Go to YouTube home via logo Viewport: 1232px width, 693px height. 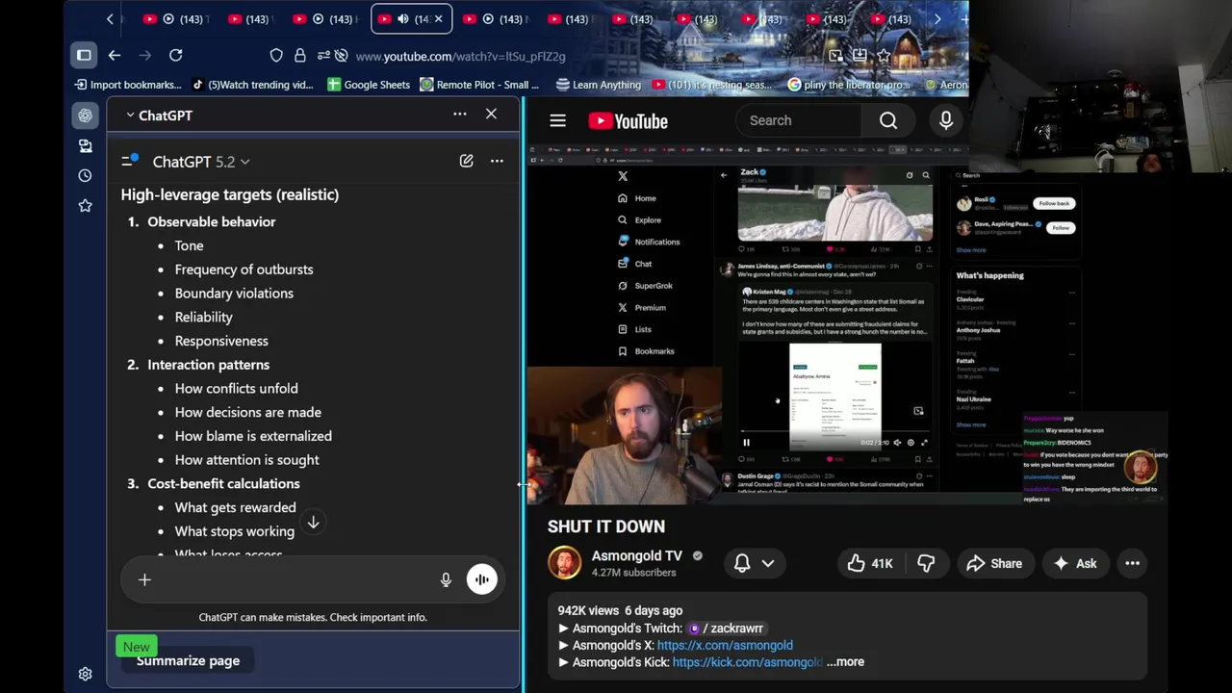629,120
